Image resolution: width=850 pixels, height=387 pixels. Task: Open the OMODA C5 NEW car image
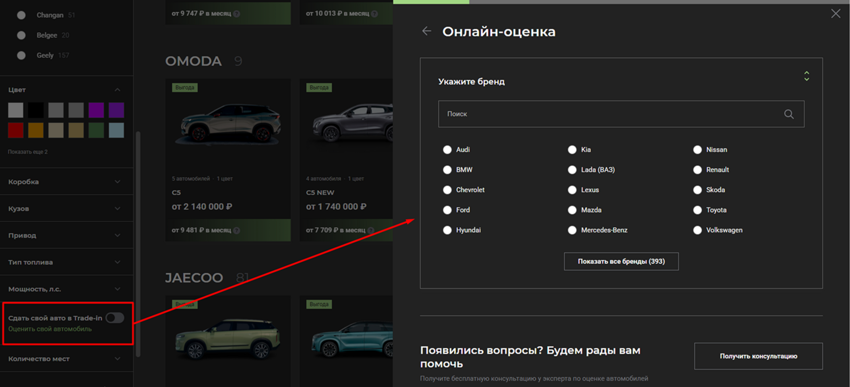pyautogui.click(x=352, y=123)
